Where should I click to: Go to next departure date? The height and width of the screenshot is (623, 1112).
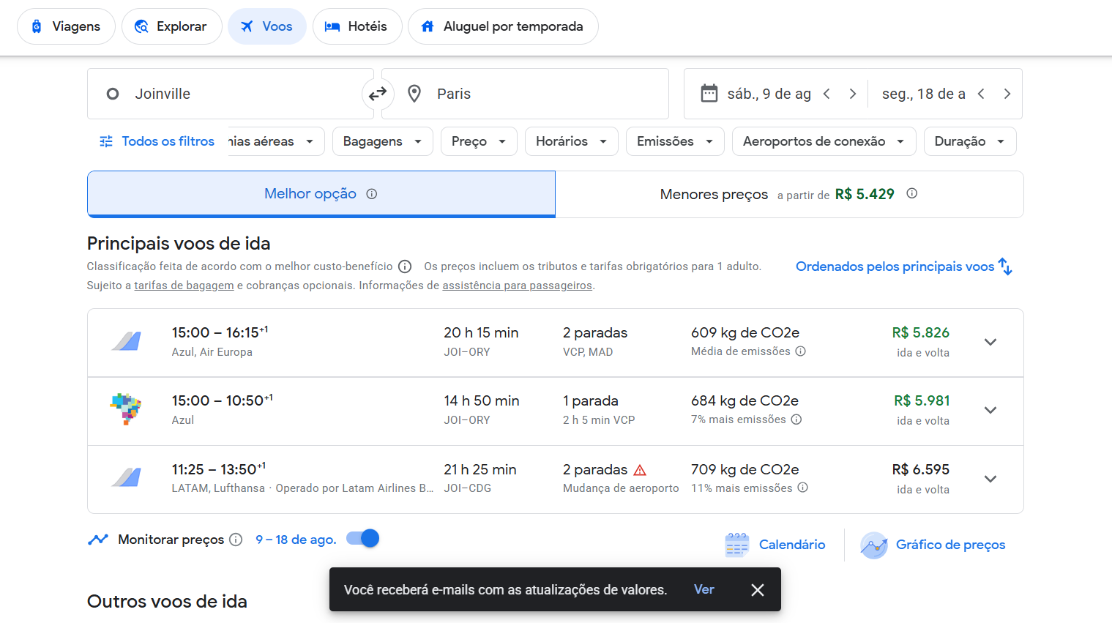tap(853, 94)
